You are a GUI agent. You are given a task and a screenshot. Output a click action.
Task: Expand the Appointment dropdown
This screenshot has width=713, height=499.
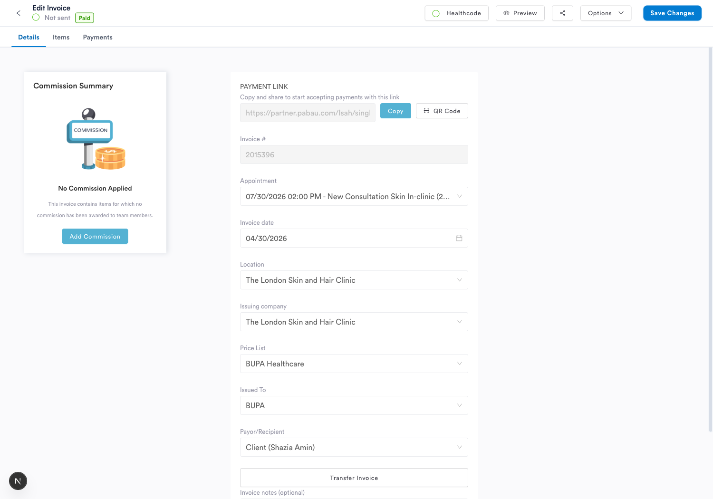click(354, 196)
